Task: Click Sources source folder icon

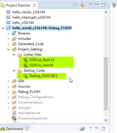Action: (x=14, y=86)
